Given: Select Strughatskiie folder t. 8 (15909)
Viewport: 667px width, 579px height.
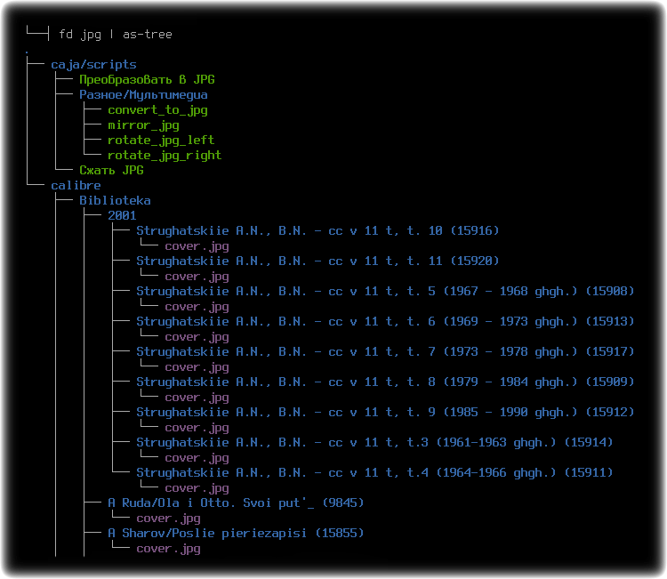Looking at the screenshot, I should 385,382.
